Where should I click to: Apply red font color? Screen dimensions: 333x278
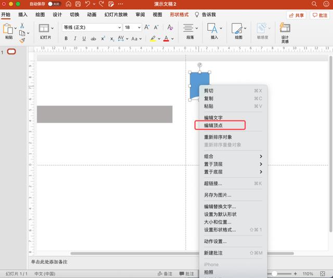pyautogui.click(x=166, y=38)
